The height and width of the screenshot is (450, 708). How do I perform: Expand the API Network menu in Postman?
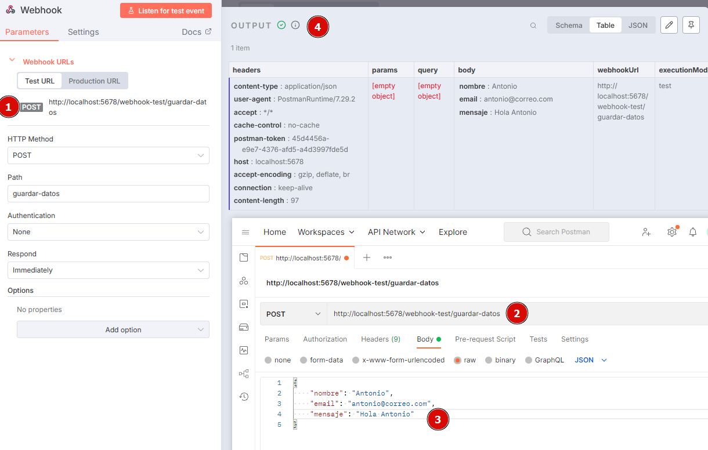point(397,232)
